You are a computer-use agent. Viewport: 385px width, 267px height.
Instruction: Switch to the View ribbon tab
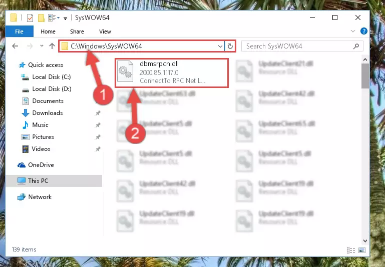click(105, 31)
